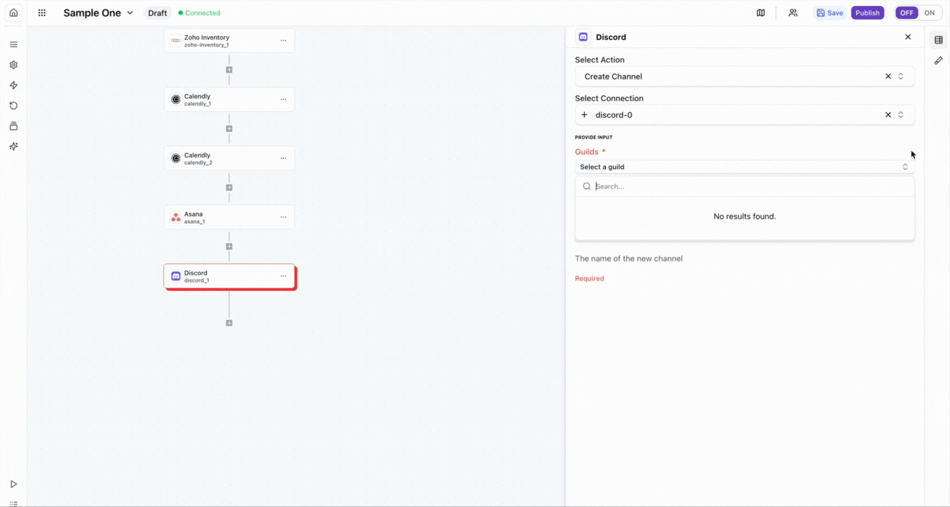Click the stacked layers icon in sidebar
The height and width of the screenshot is (507, 950).
[x=14, y=126]
